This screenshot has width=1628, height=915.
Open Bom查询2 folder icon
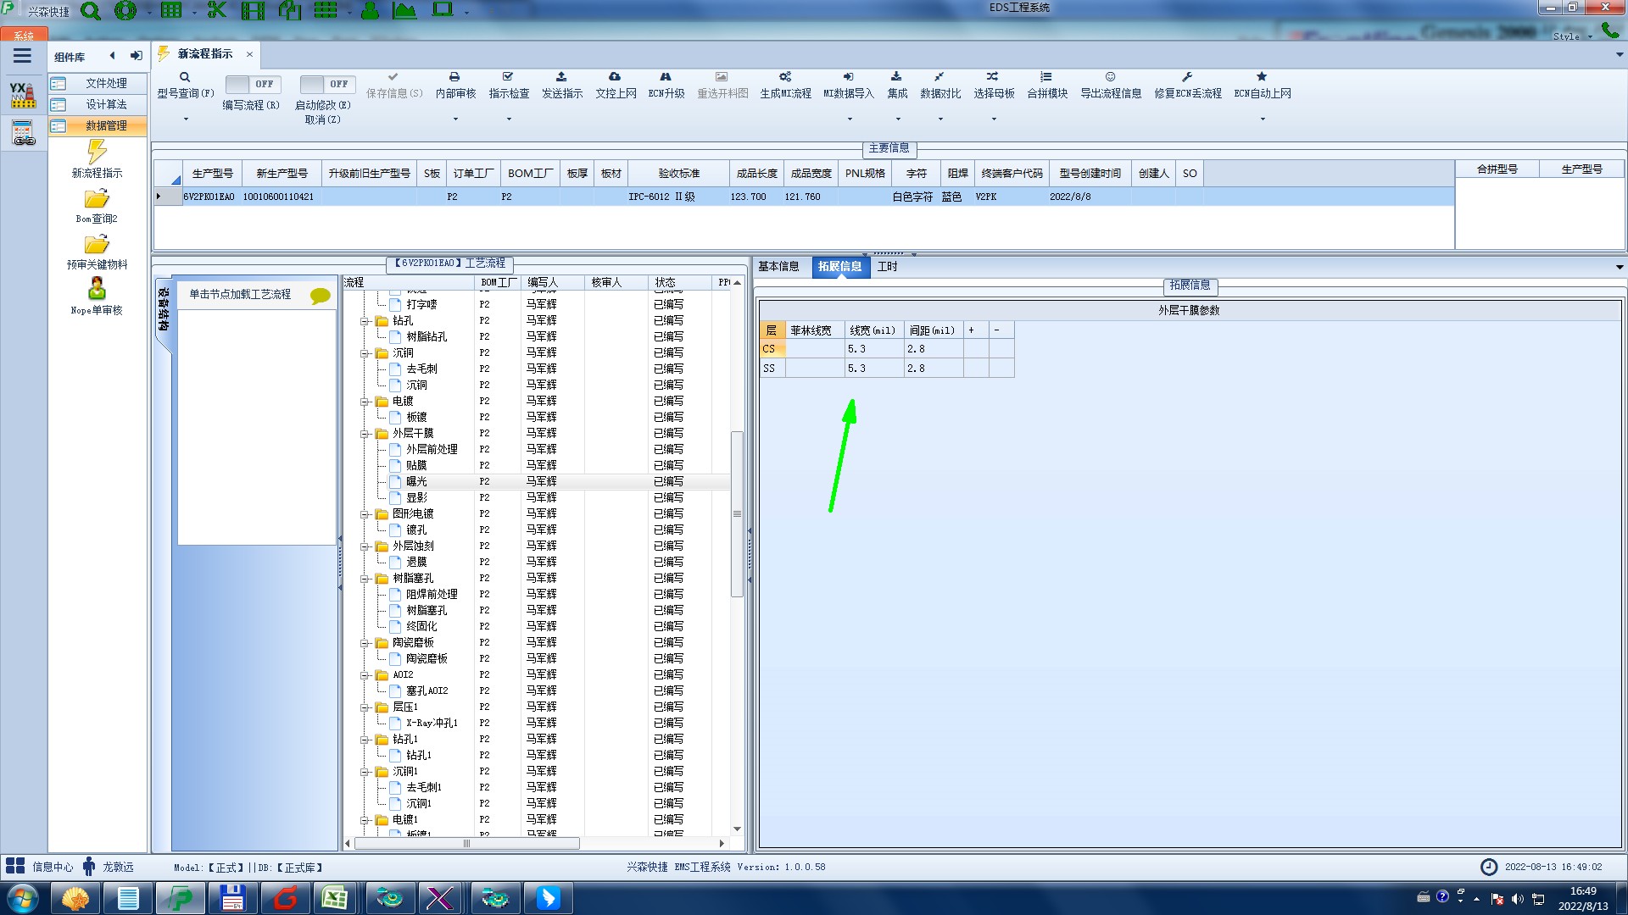(x=97, y=199)
